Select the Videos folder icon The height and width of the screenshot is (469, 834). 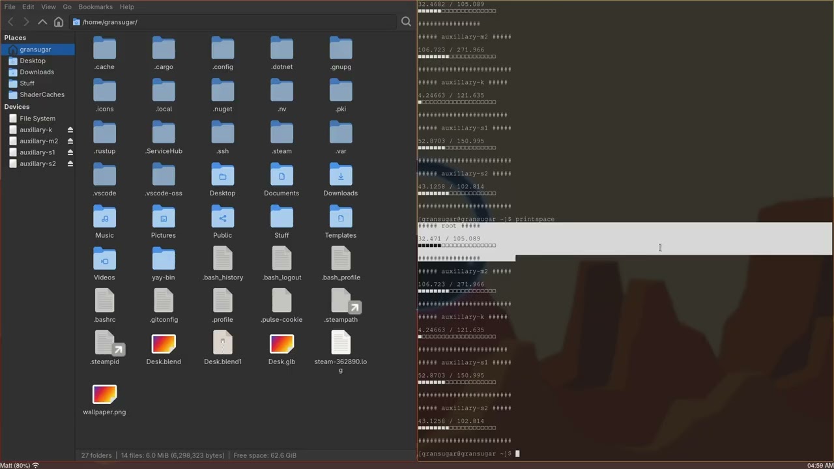pos(104,260)
